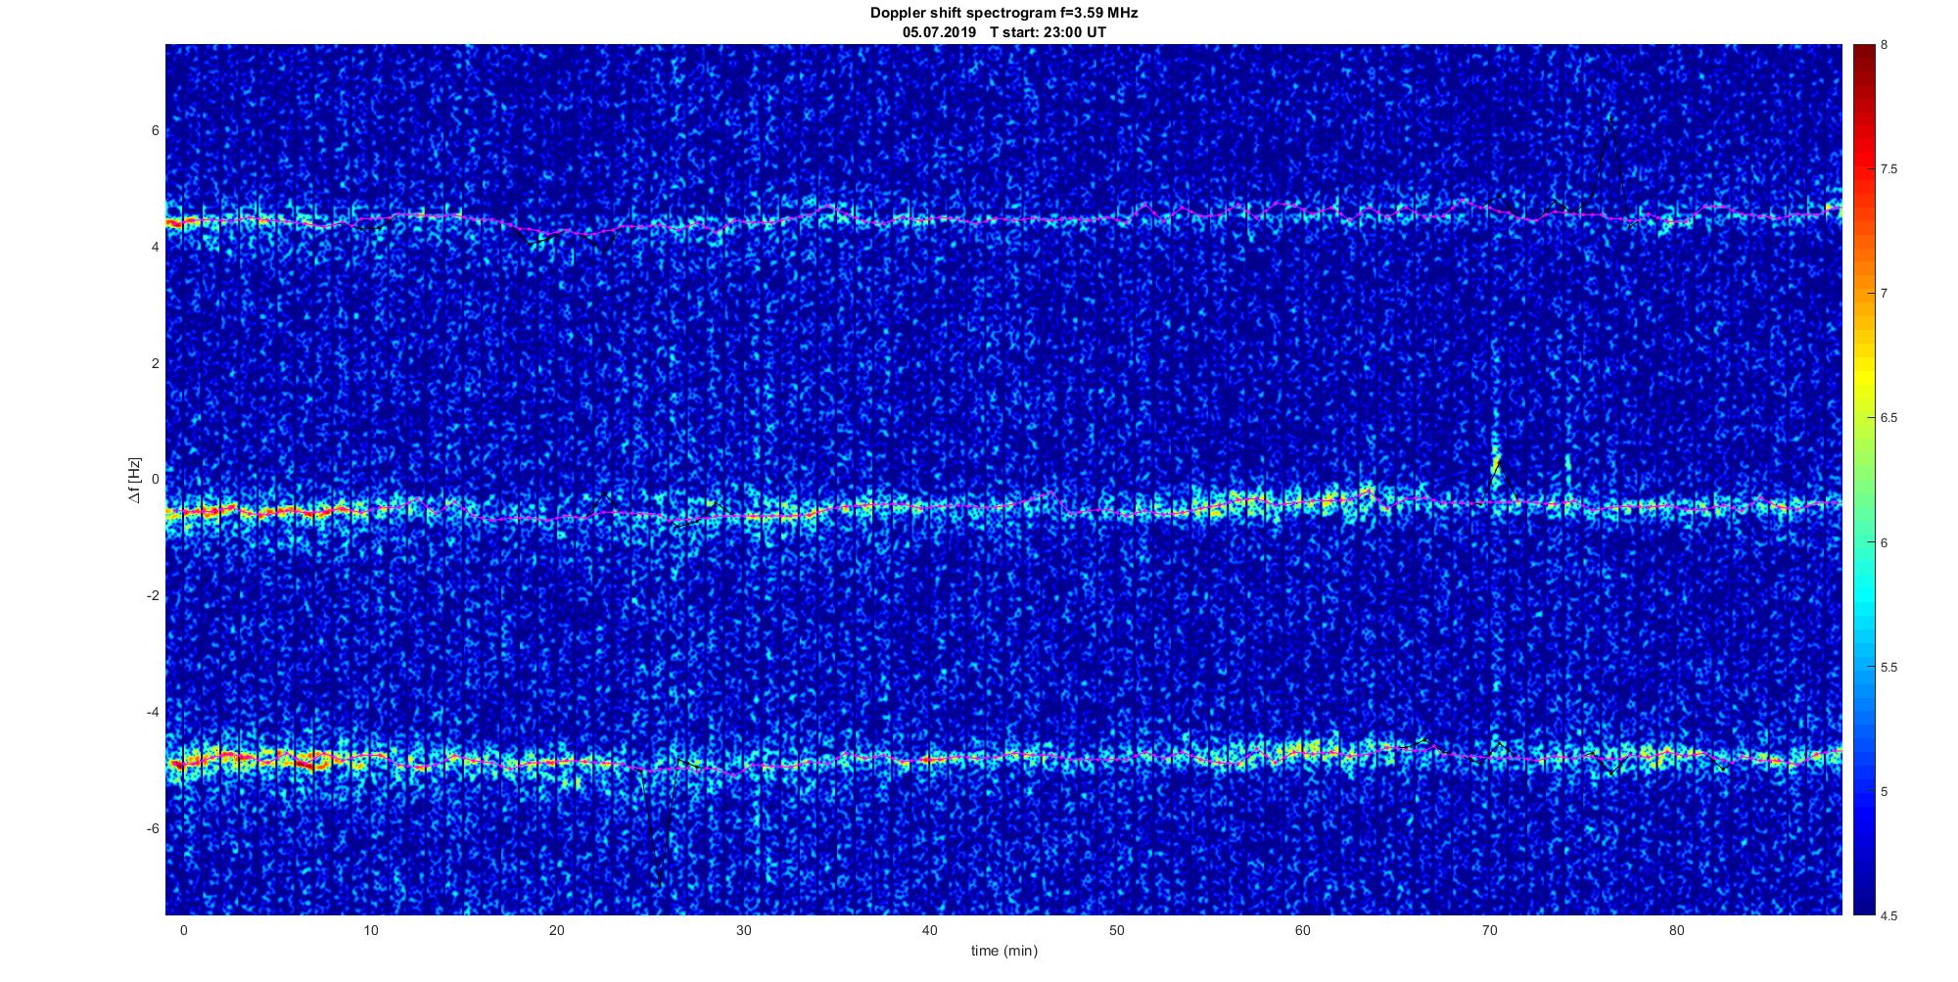Click colorbar tick label '5.5'

coord(1888,667)
